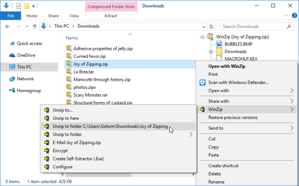
Task: Select La Brea.tar file
Action: 84,72
